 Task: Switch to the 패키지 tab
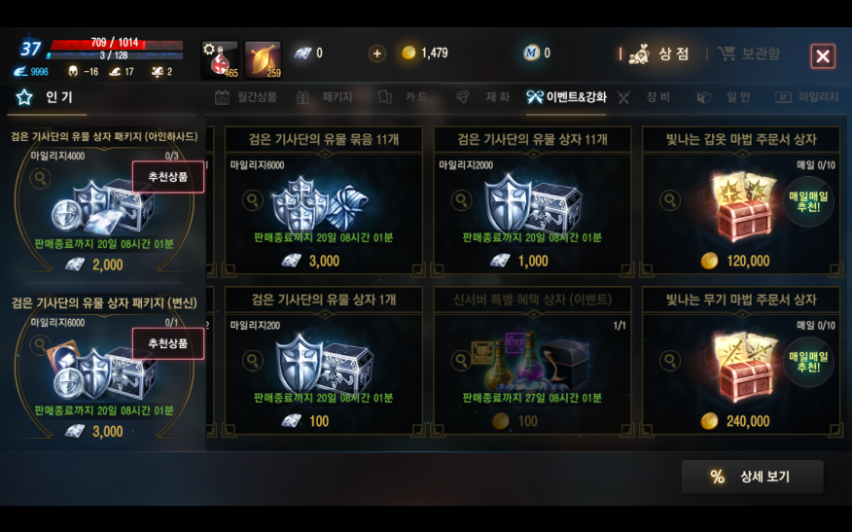click(x=325, y=97)
